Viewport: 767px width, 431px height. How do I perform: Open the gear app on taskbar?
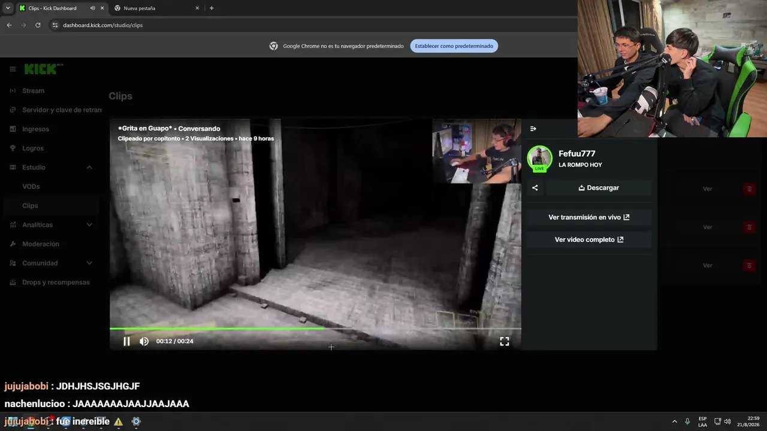136,421
